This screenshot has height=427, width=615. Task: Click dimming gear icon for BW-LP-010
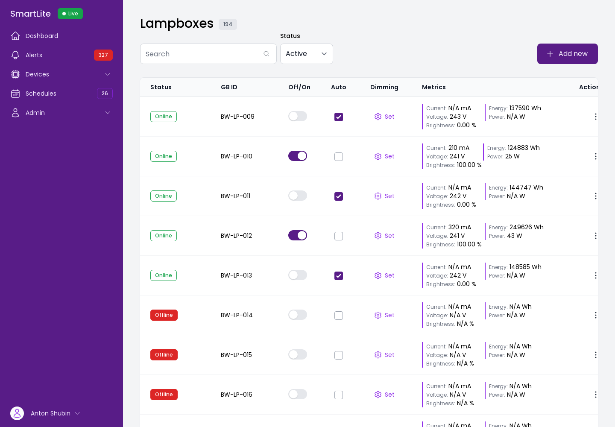[378, 156]
